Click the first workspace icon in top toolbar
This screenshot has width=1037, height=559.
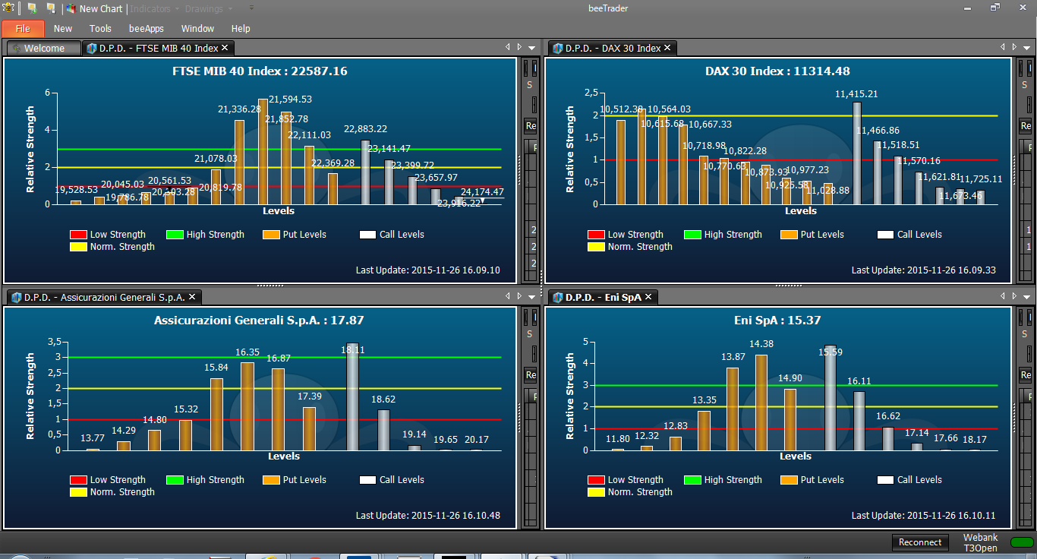coord(32,8)
